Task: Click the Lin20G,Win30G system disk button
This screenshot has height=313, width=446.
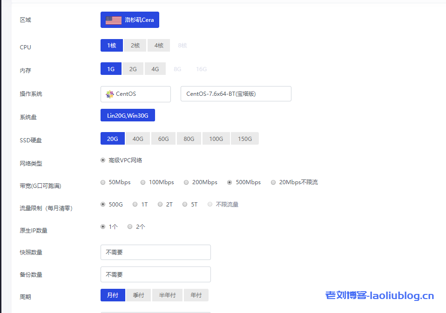Action: click(128, 115)
